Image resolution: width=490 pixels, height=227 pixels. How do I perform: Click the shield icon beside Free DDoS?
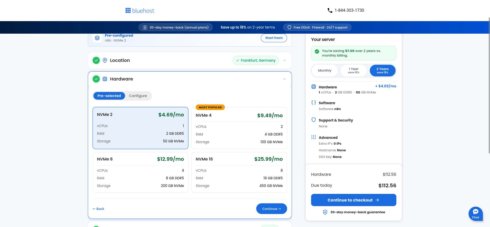coord(289,27)
